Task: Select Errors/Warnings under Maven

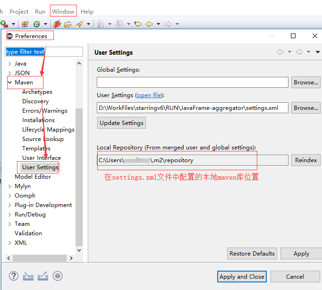Action: coord(45,111)
